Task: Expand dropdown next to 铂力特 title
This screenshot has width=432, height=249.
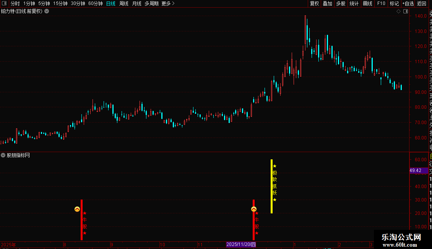Action: (x=47, y=11)
